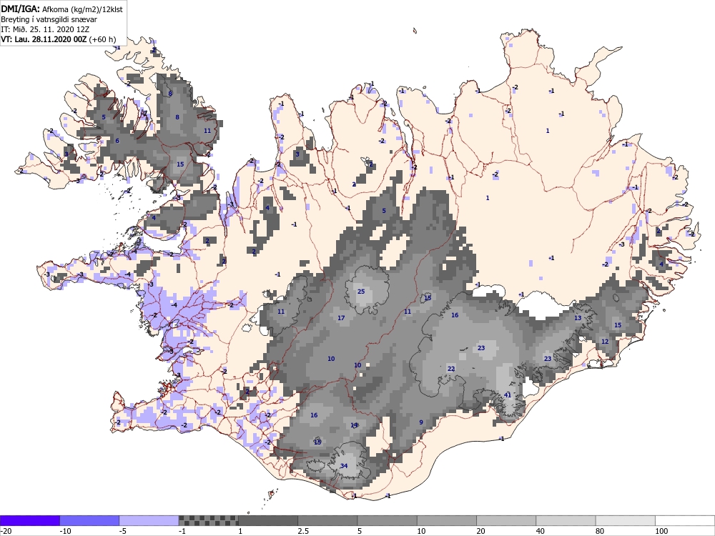
Task: Select the 'IT: Mið. 25. 11. 2020 12Z' line
Action: 45,29
